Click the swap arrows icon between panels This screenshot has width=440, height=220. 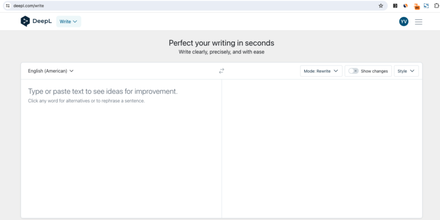tap(222, 71)
